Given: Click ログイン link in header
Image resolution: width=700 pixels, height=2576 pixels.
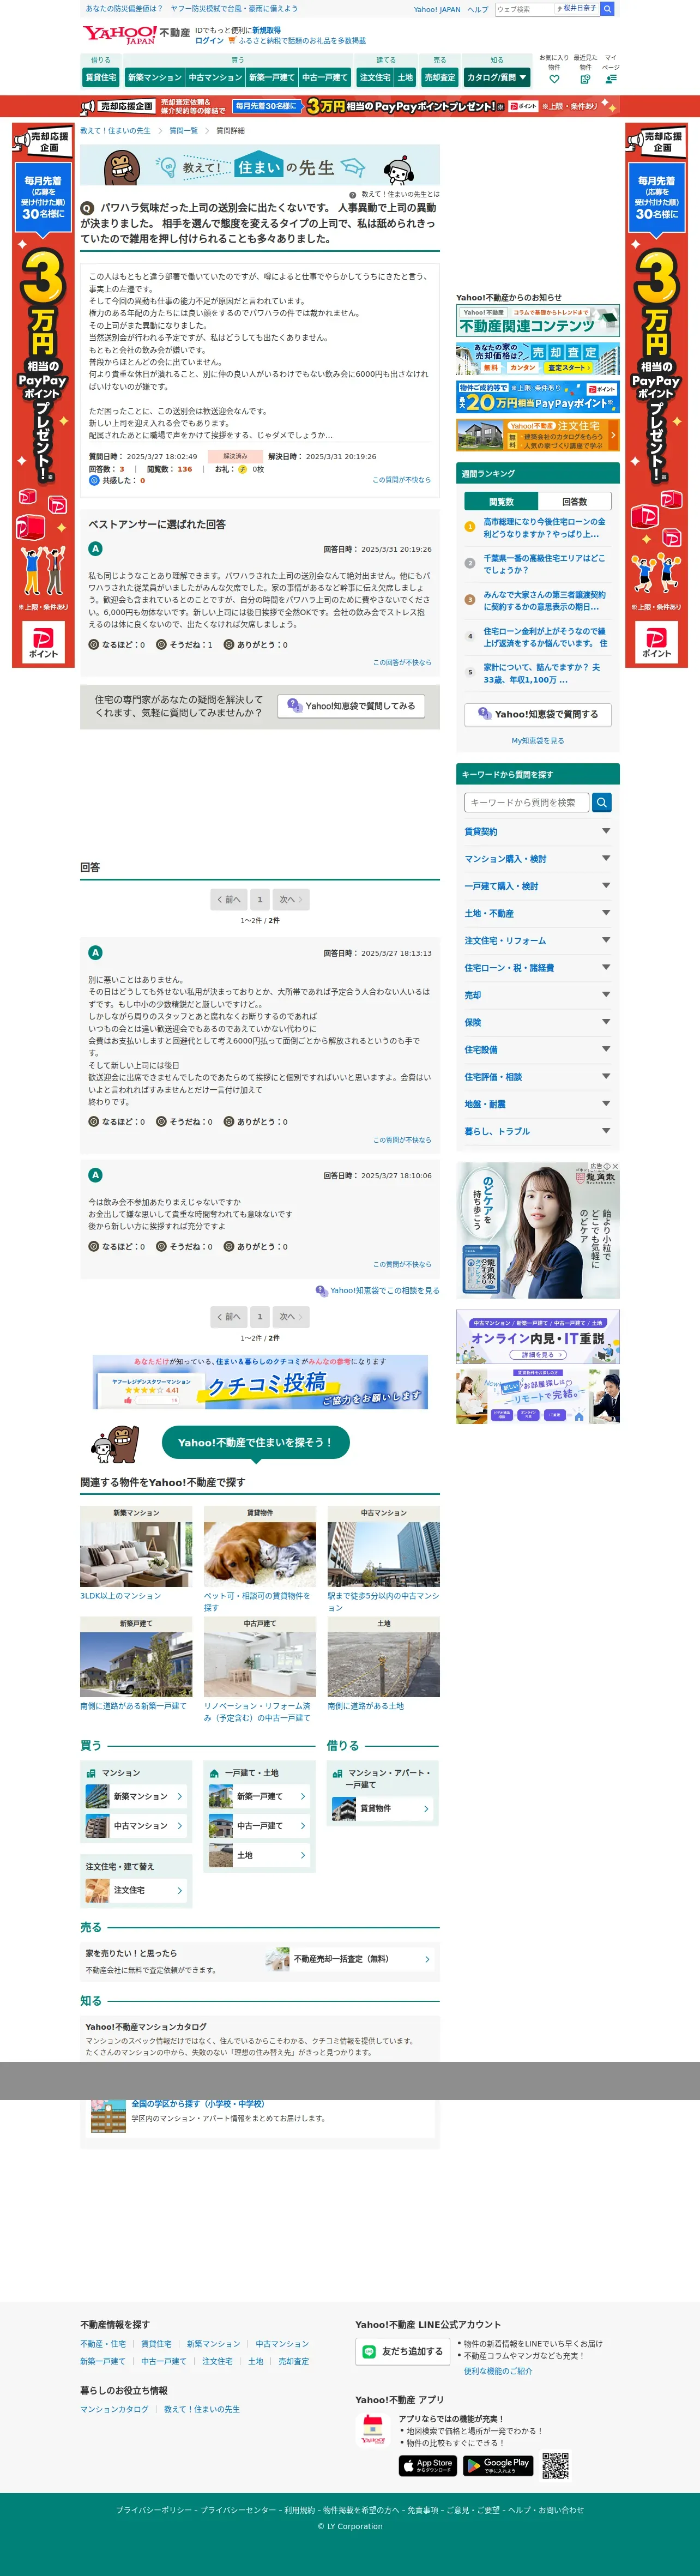Looking at the screenshot, I should 209,41.
